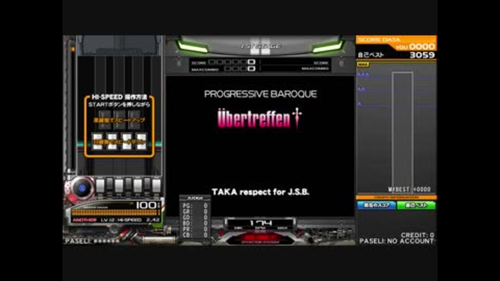The width and height of the screenshot is (500, 281).
Task: Click the AAA grade line label
Action: (x=363, y=75)
